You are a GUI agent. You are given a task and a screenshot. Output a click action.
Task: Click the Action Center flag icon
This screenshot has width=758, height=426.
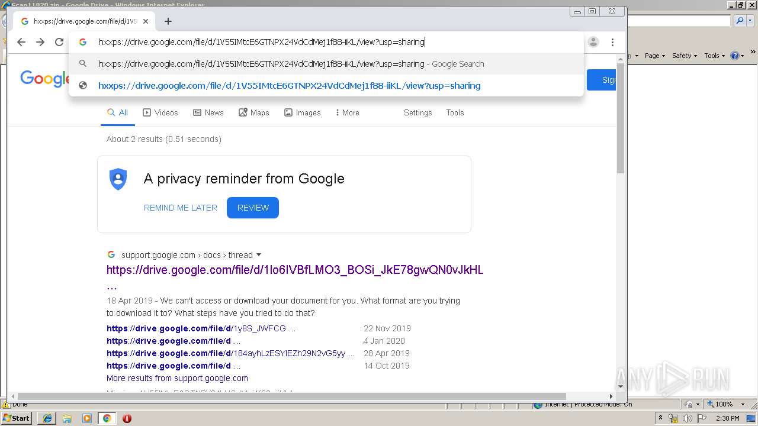[x=702, y=418]
